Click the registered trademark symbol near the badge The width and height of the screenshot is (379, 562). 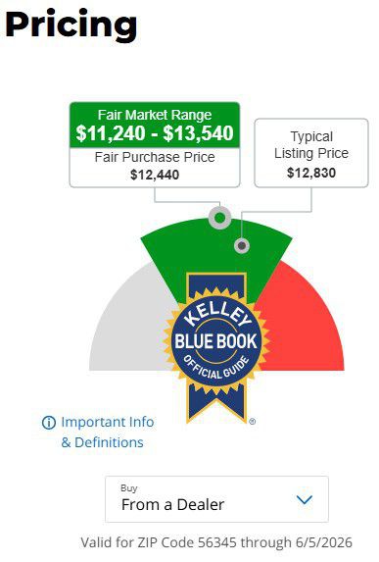(x=252, y=422)
